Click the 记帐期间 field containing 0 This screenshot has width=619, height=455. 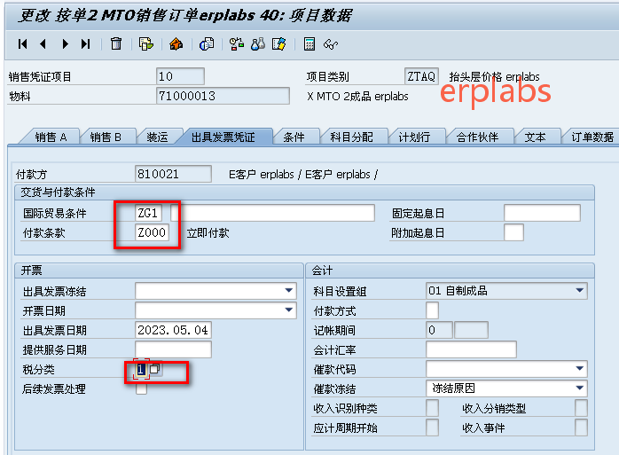pos(439,330)
